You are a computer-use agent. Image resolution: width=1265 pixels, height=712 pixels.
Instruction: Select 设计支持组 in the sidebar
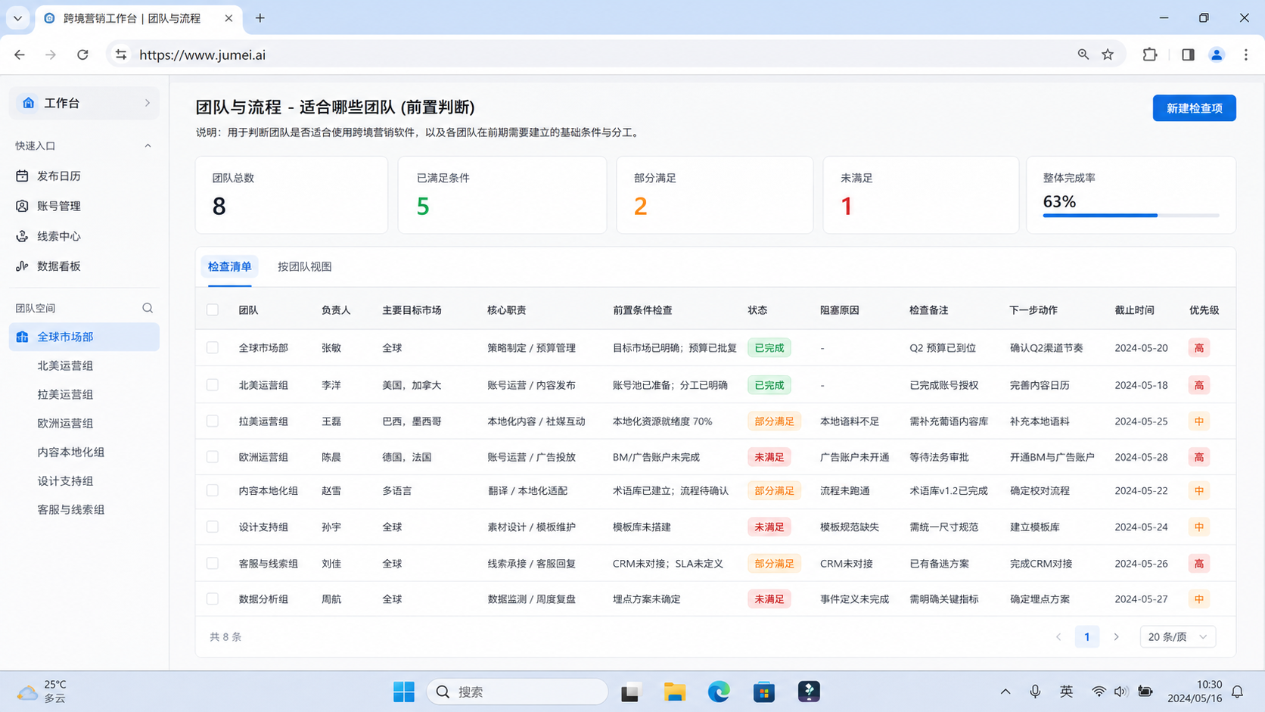pyautogui.click(x=65, y=480)
